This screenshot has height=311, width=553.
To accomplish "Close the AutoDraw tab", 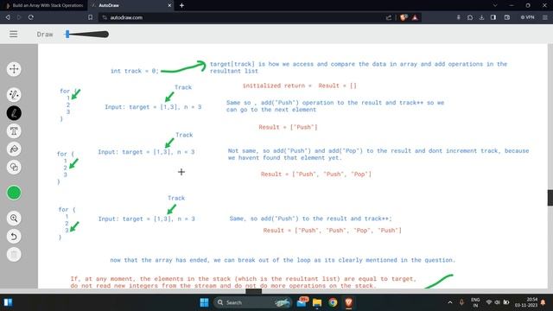I will 169,5.
